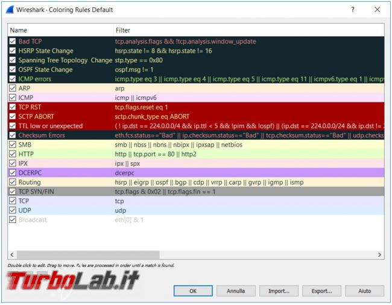Screen dimensions: 392x305
Task: Click the filter 'icmp || icmpv6'
Action: 136,98
